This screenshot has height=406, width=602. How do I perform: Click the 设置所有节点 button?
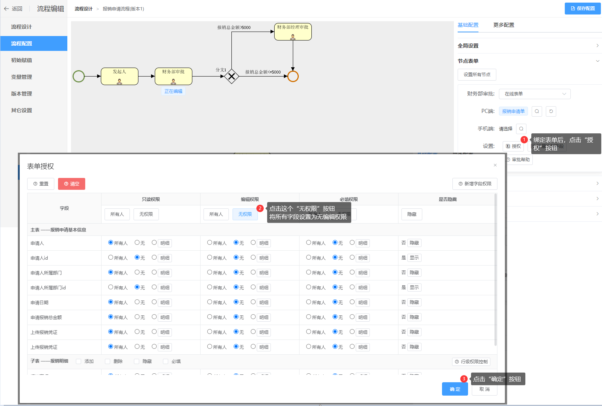coord(477,75)
